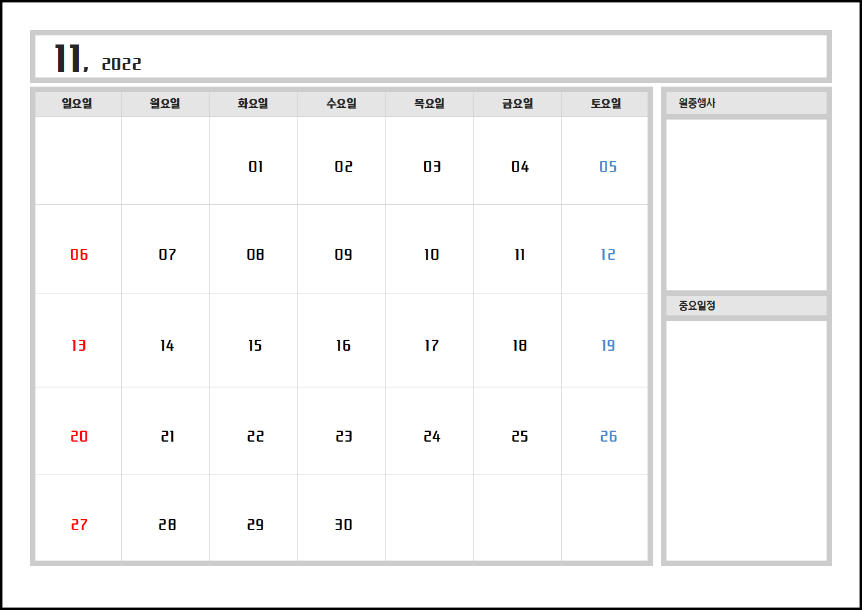Select date 01 on Tuesday

[256, 167]
